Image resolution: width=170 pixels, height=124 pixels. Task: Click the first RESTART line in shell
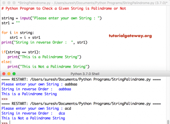tap(81, 80)
